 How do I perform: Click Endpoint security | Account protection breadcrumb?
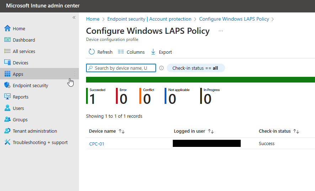coord(149,19)
